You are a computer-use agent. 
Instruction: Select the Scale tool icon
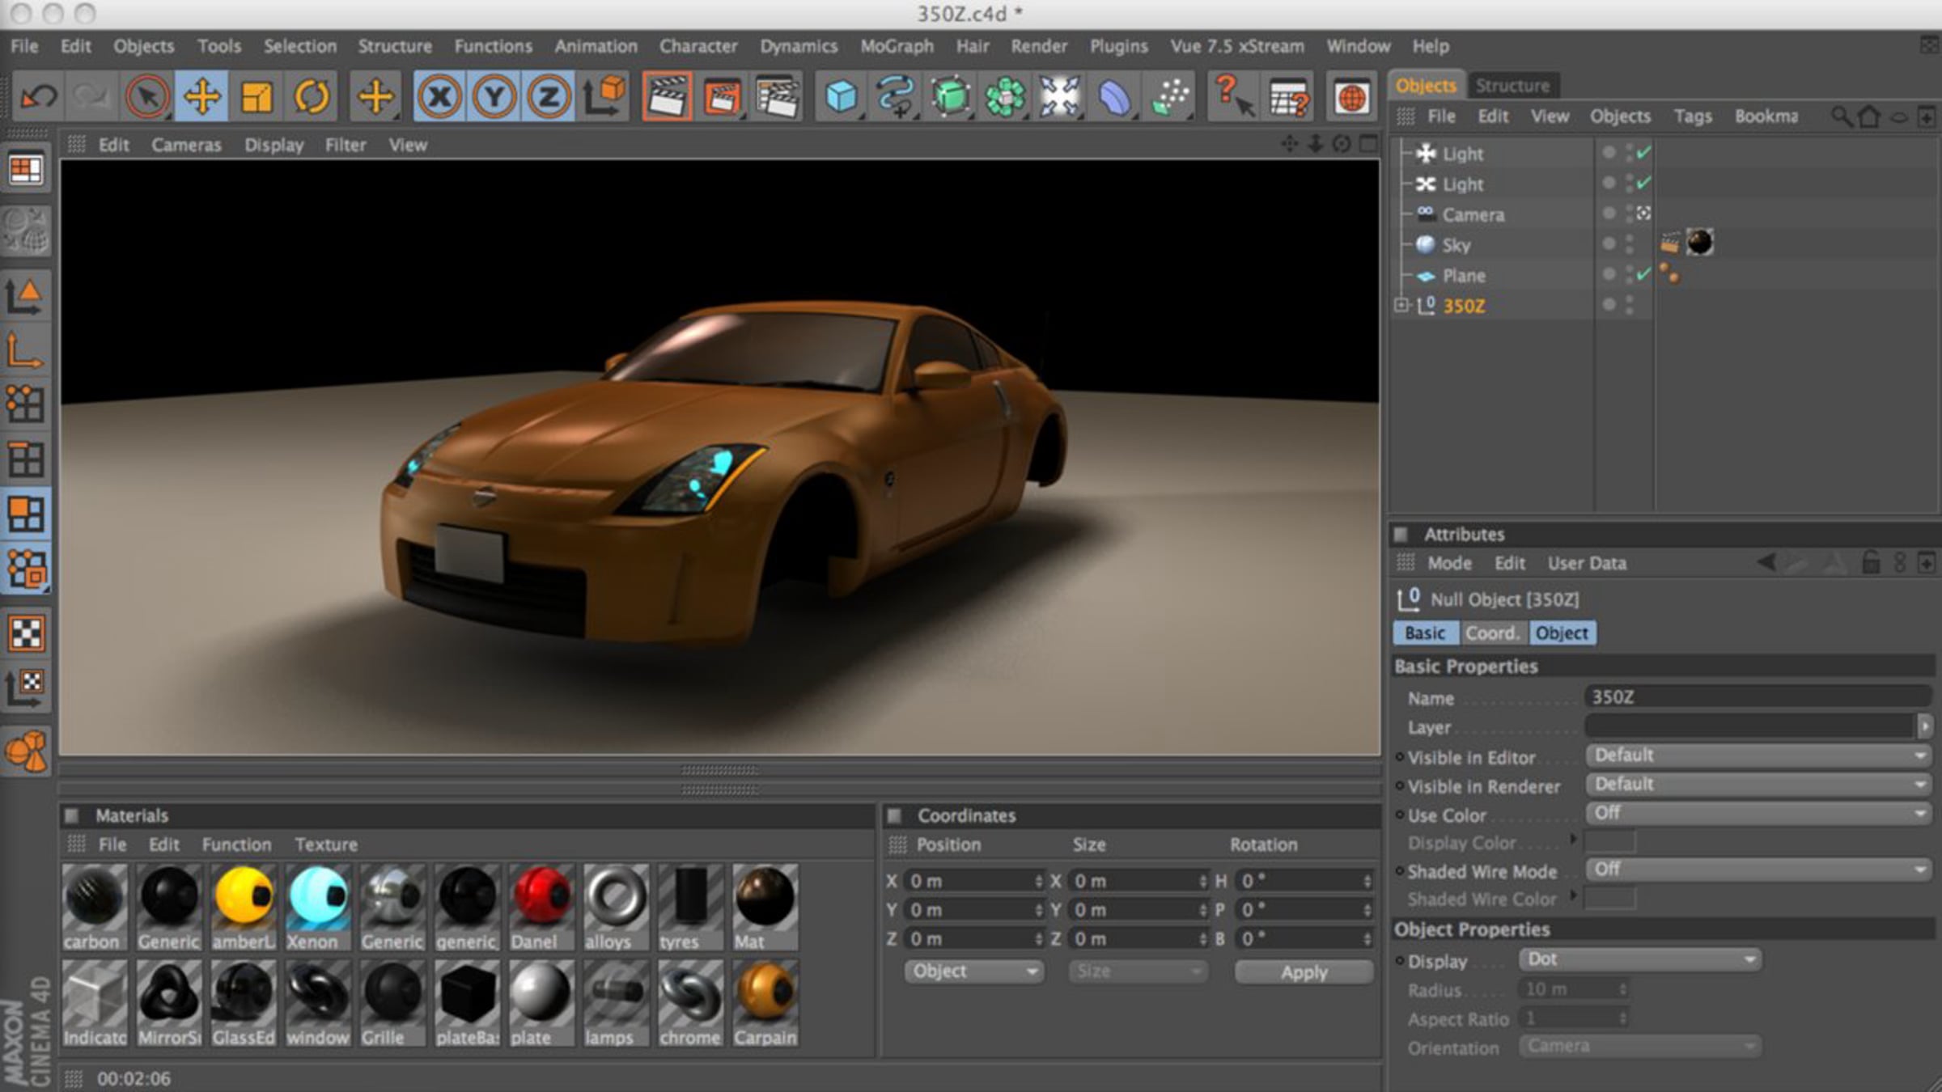pos(257,98)
